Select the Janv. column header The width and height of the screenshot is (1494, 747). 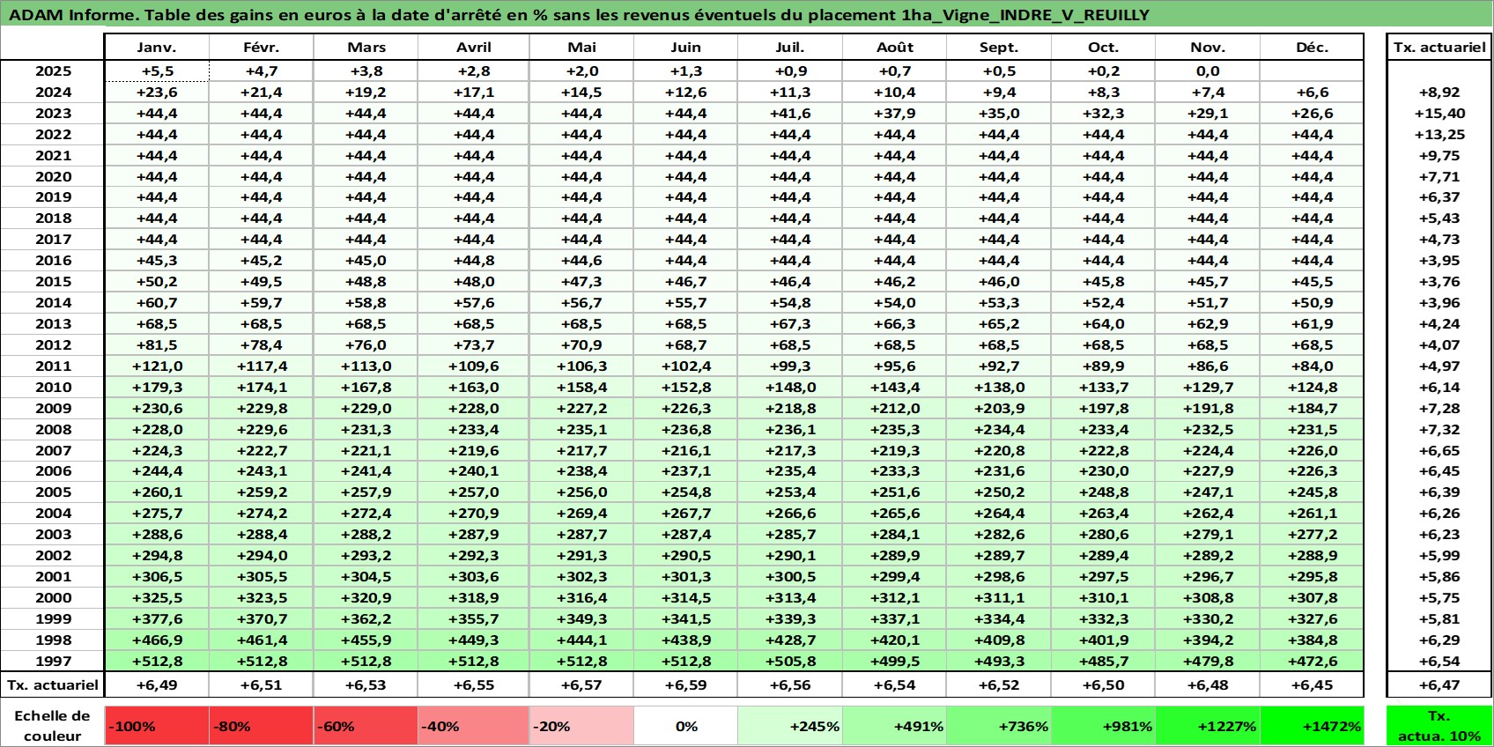(157, 48)
